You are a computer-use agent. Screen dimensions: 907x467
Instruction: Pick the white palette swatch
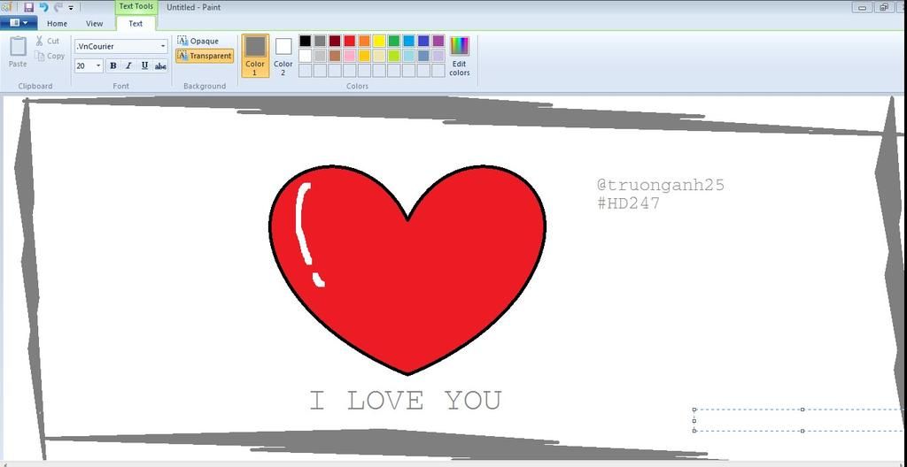[x=306, y=56]
